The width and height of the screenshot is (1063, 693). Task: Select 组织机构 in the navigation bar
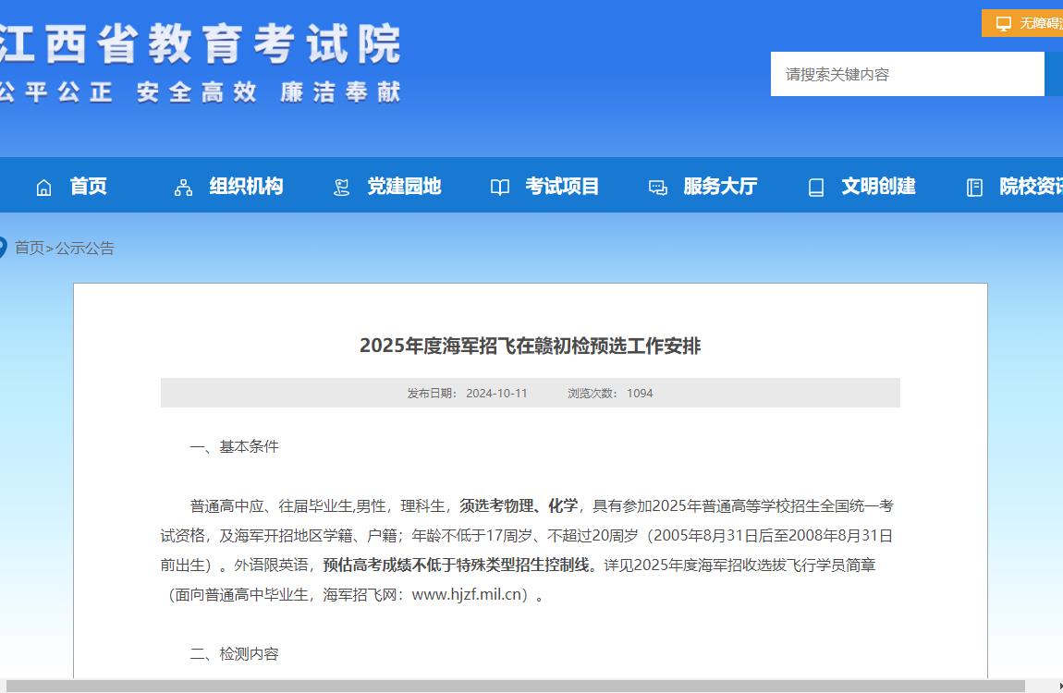[245, 187]
